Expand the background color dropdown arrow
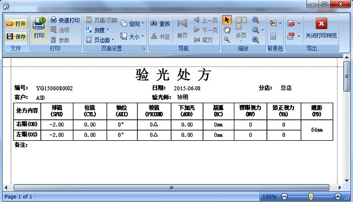 280,23
